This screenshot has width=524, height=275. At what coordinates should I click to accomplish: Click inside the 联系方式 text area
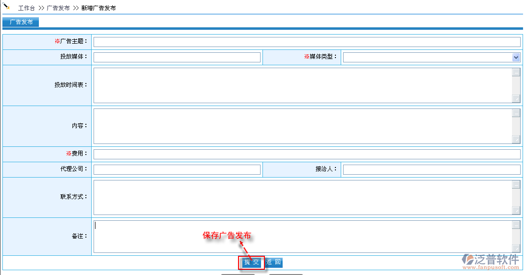pos(303,197)
